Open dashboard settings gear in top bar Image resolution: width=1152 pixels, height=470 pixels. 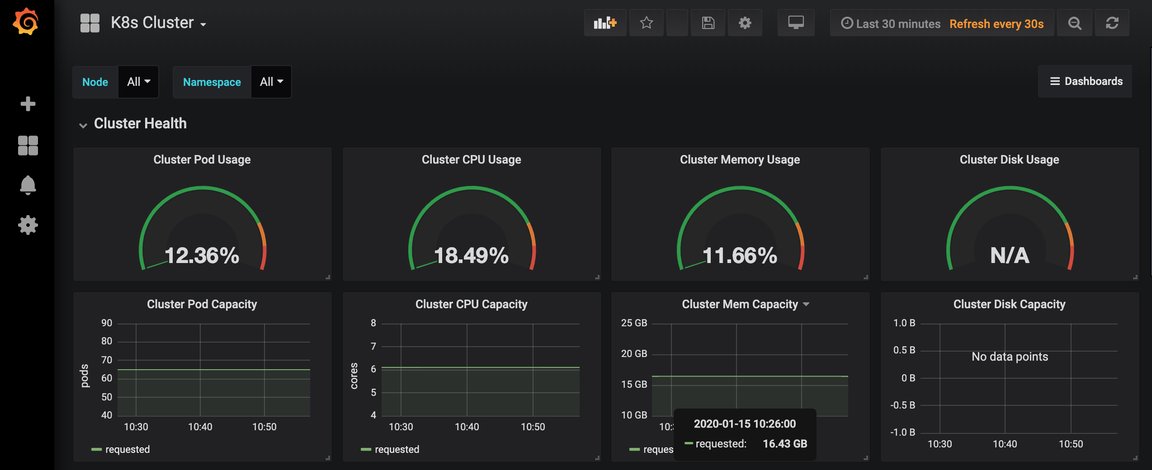745,23
